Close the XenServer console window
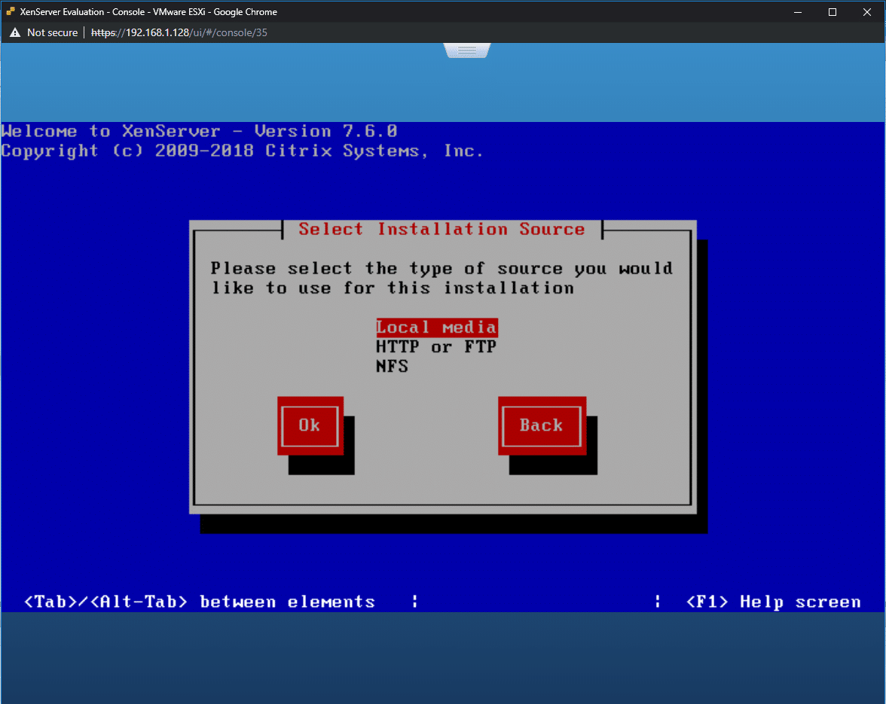The width and height of the screenshot is (886, 704). [866, 12]
